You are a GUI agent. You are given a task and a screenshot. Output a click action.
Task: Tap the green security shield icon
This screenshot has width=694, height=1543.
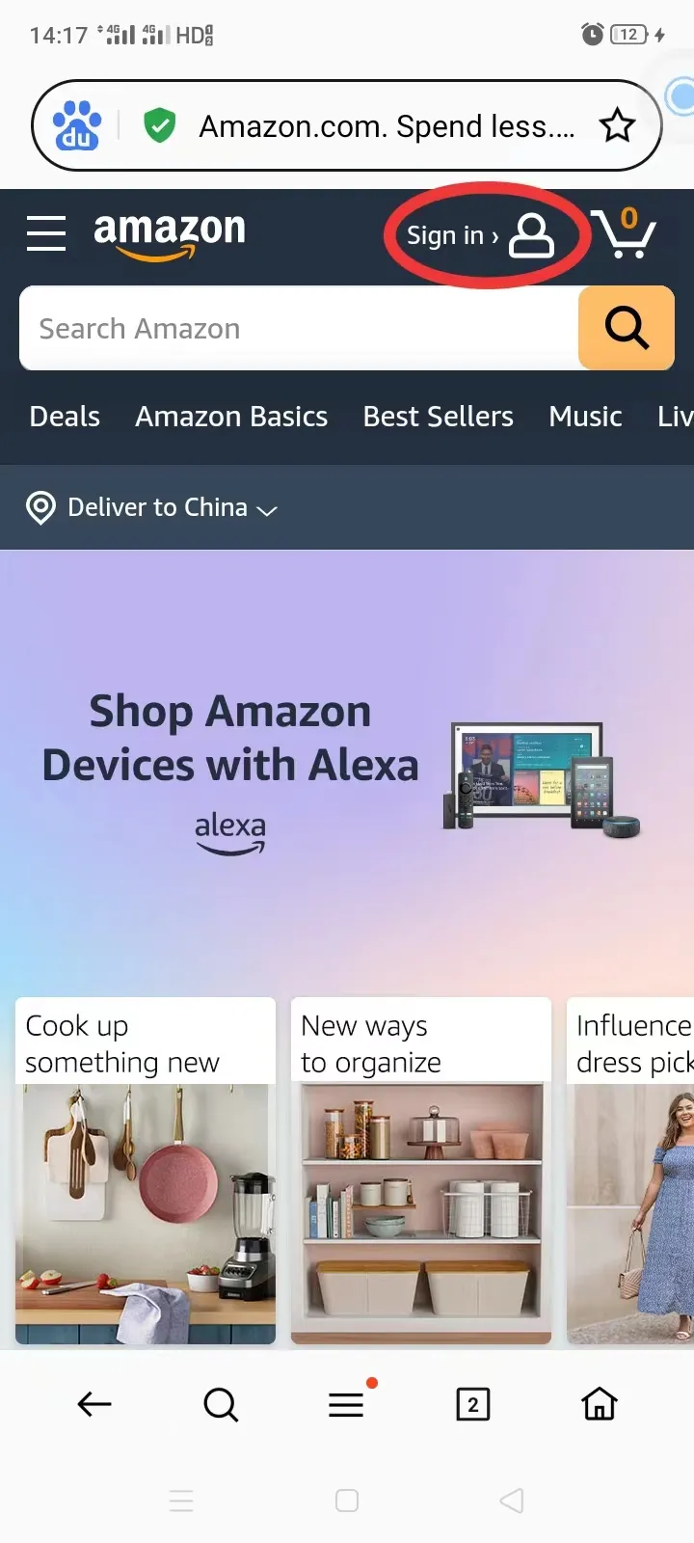click(159, 125)
